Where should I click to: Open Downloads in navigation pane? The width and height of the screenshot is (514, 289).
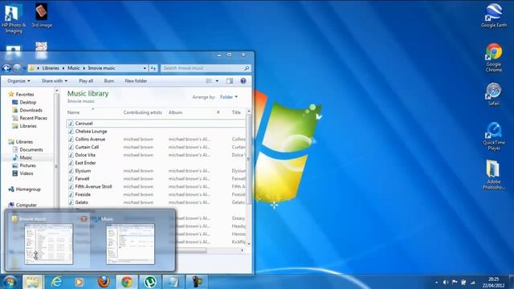pyautogui.click(x=31, y=110)
